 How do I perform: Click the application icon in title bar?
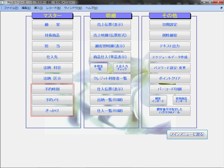point(2,2)
